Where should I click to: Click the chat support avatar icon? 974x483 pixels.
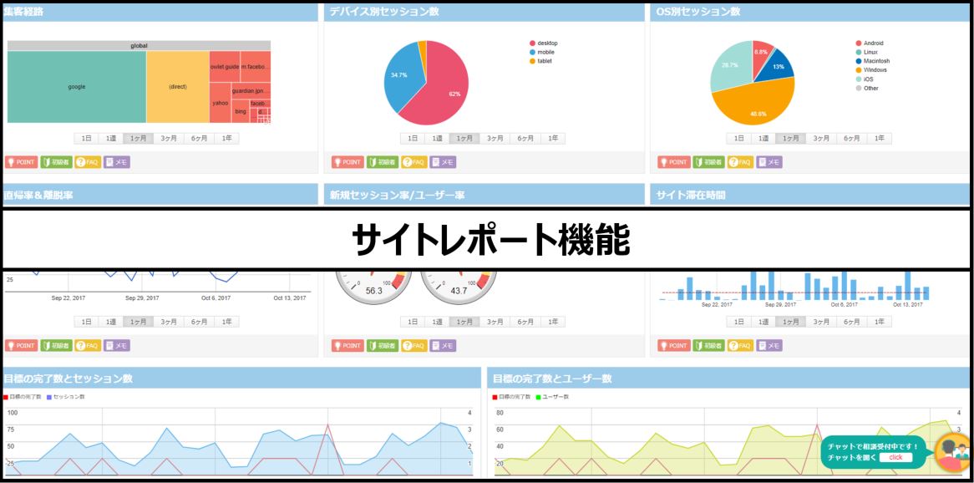pyautogui.click(x=952, y=452)
